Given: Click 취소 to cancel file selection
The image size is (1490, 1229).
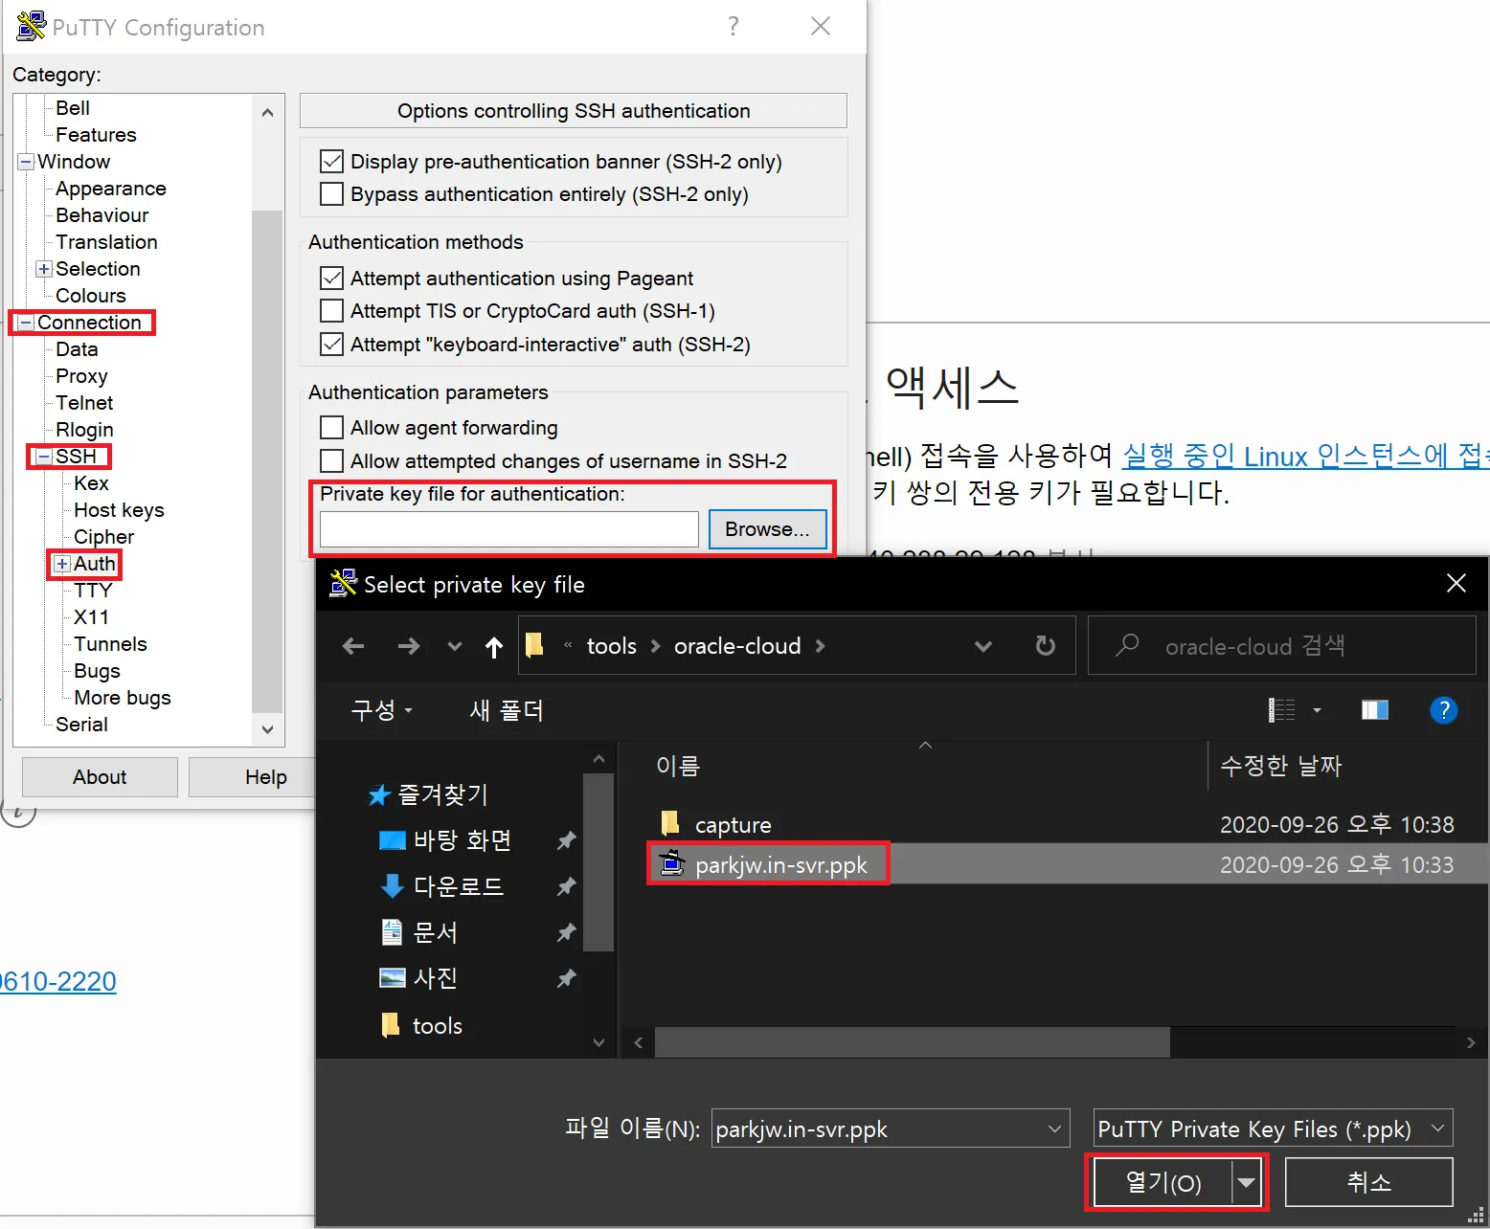Looking at the screenshot, I should pyautogui.click(x=1368, y=1182).
